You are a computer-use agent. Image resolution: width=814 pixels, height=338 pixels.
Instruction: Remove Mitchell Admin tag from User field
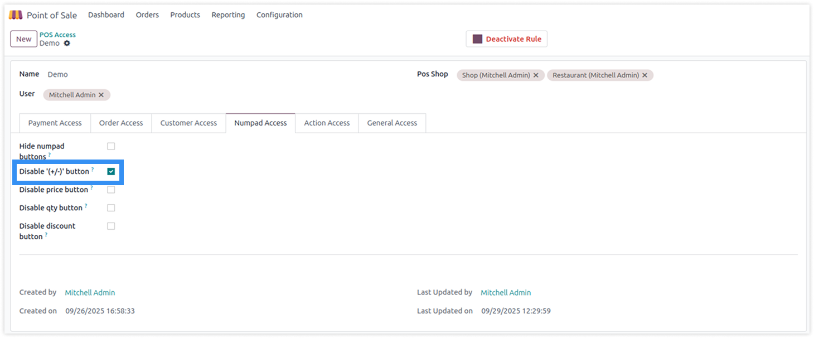[101, 95]
